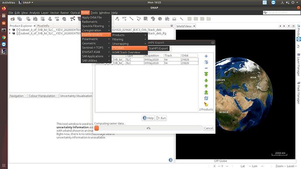This screenshot has width=301, height=169.
Task: Click the Acquisition column header
Action: click(x=154, y=56)
